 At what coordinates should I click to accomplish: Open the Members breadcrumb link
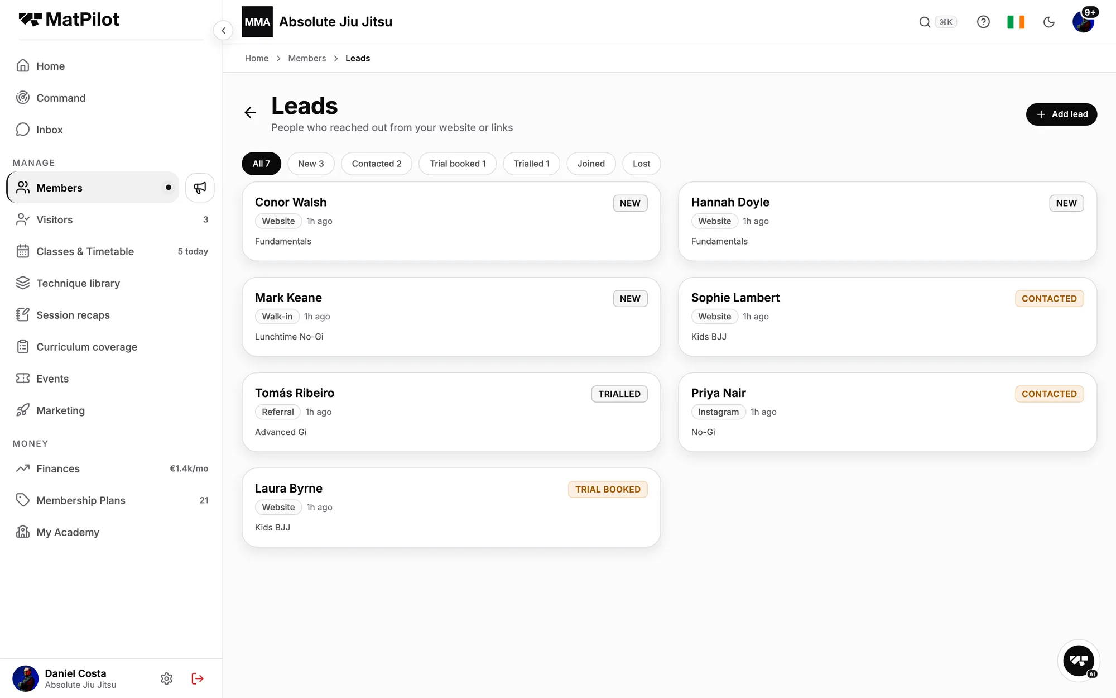(307, 58)
